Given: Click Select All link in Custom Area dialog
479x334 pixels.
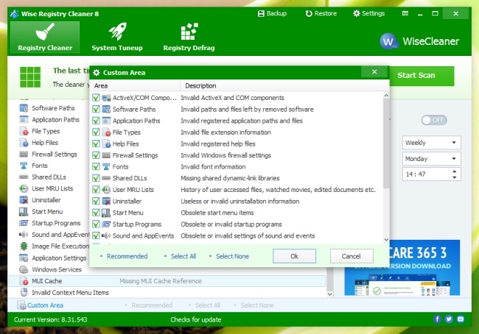Looking at the screenshot, I should coord(183,256).
